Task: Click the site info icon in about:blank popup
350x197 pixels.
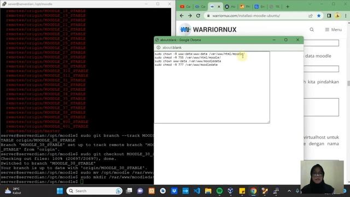Action: pyautogui.click(x=158, y=48)
